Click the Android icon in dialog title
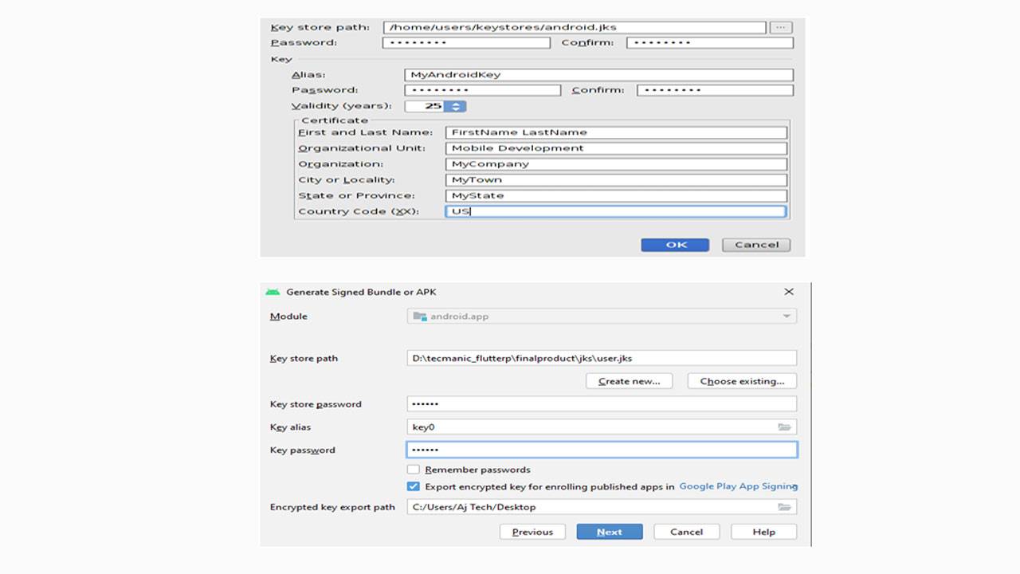This screenshot has width=1020, height=574. click(273, 292)
